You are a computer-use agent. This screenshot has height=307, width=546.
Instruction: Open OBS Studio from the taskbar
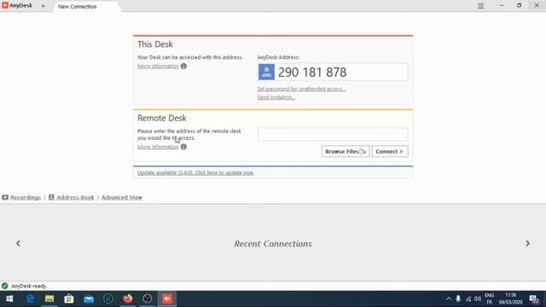click(x=148, y=299)
